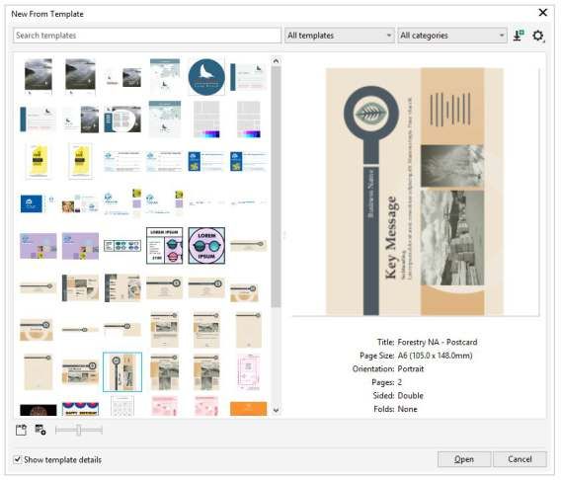
Task: Adjust the thumbnail size slider handle
Action: 78,430
